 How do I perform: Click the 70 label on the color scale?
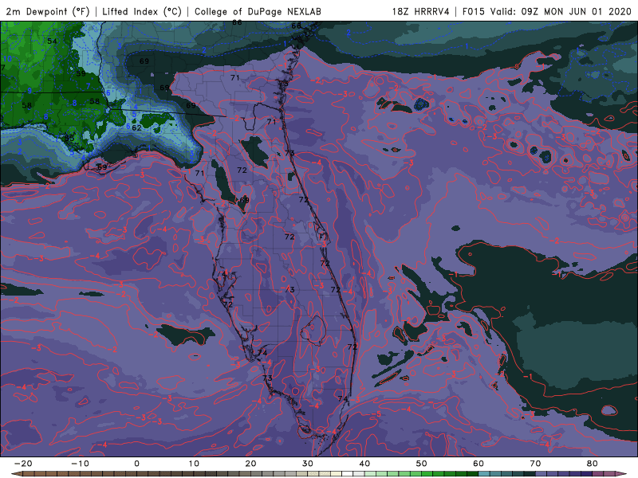point(535,464)
